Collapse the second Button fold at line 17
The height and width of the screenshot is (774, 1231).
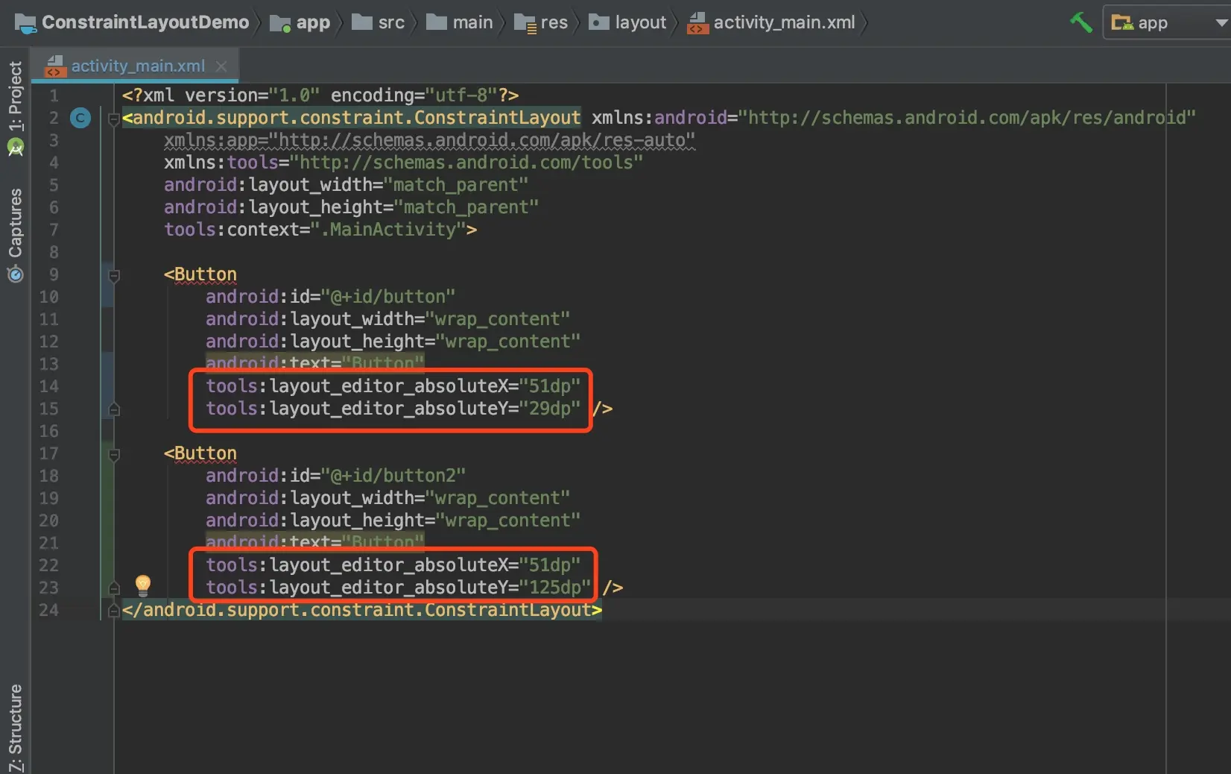114,454
